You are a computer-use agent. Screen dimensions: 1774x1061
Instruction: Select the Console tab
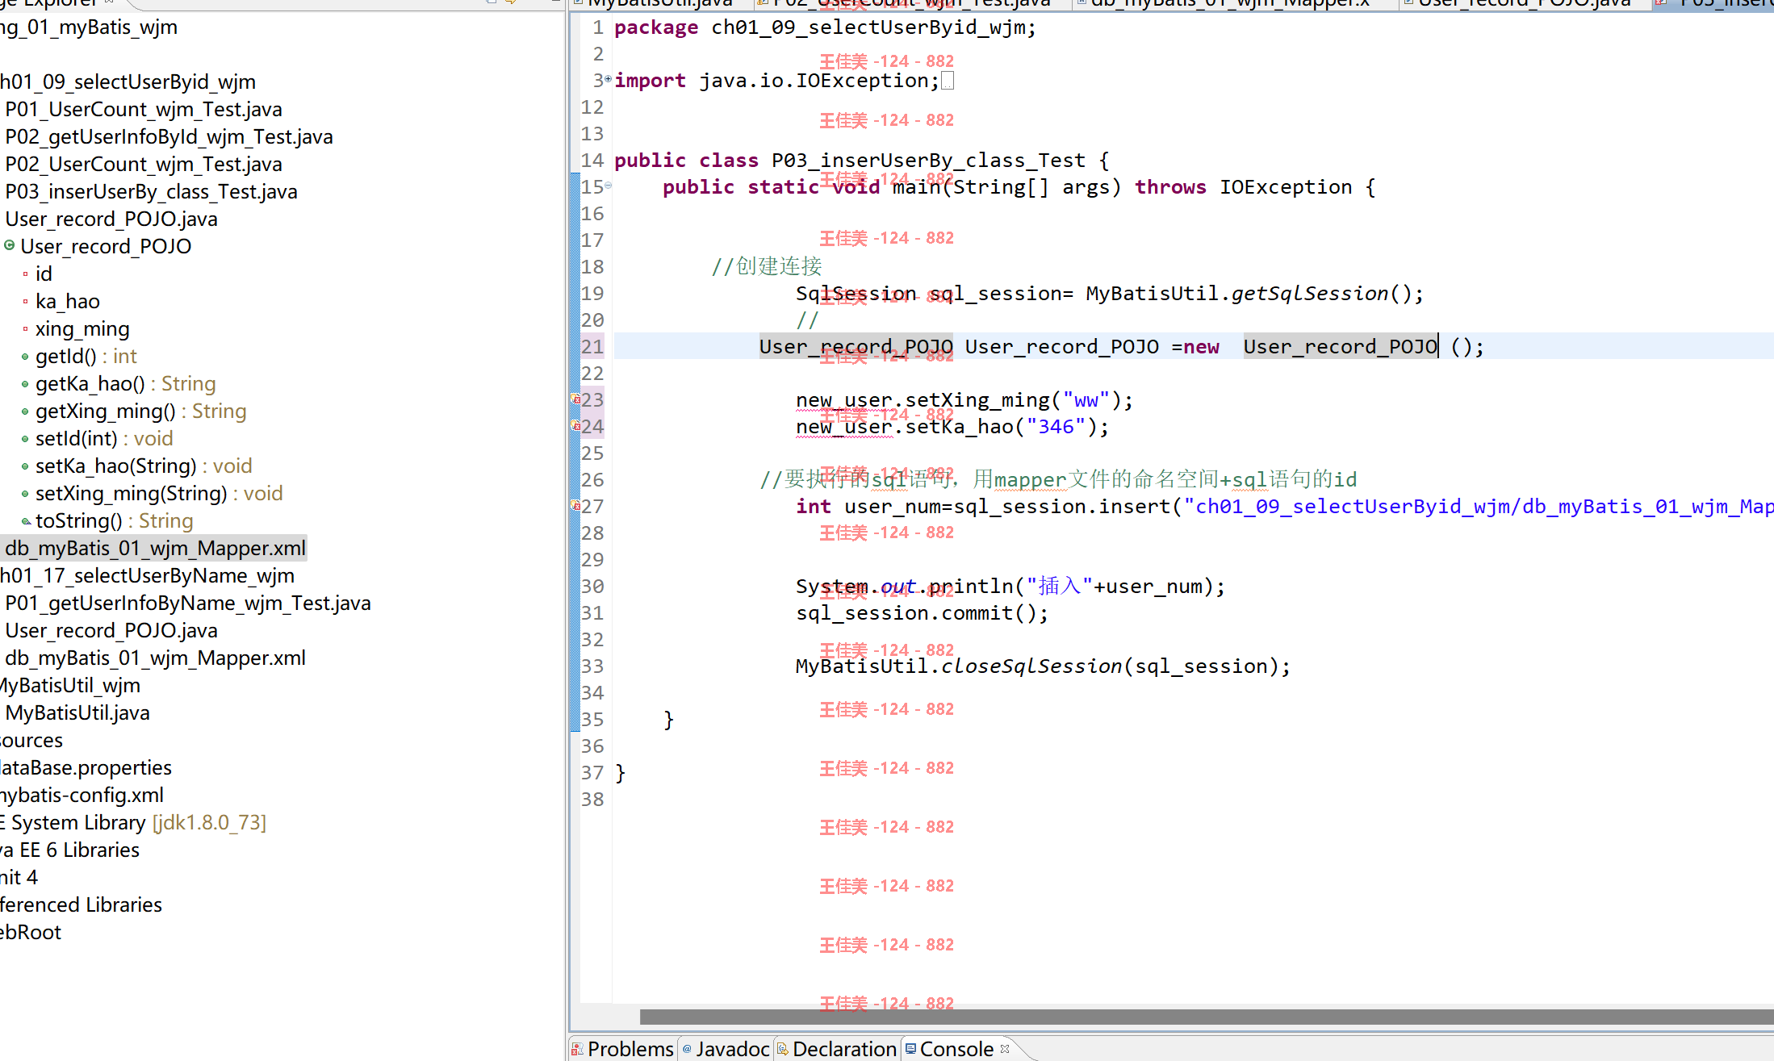(x=956, y=1049)
